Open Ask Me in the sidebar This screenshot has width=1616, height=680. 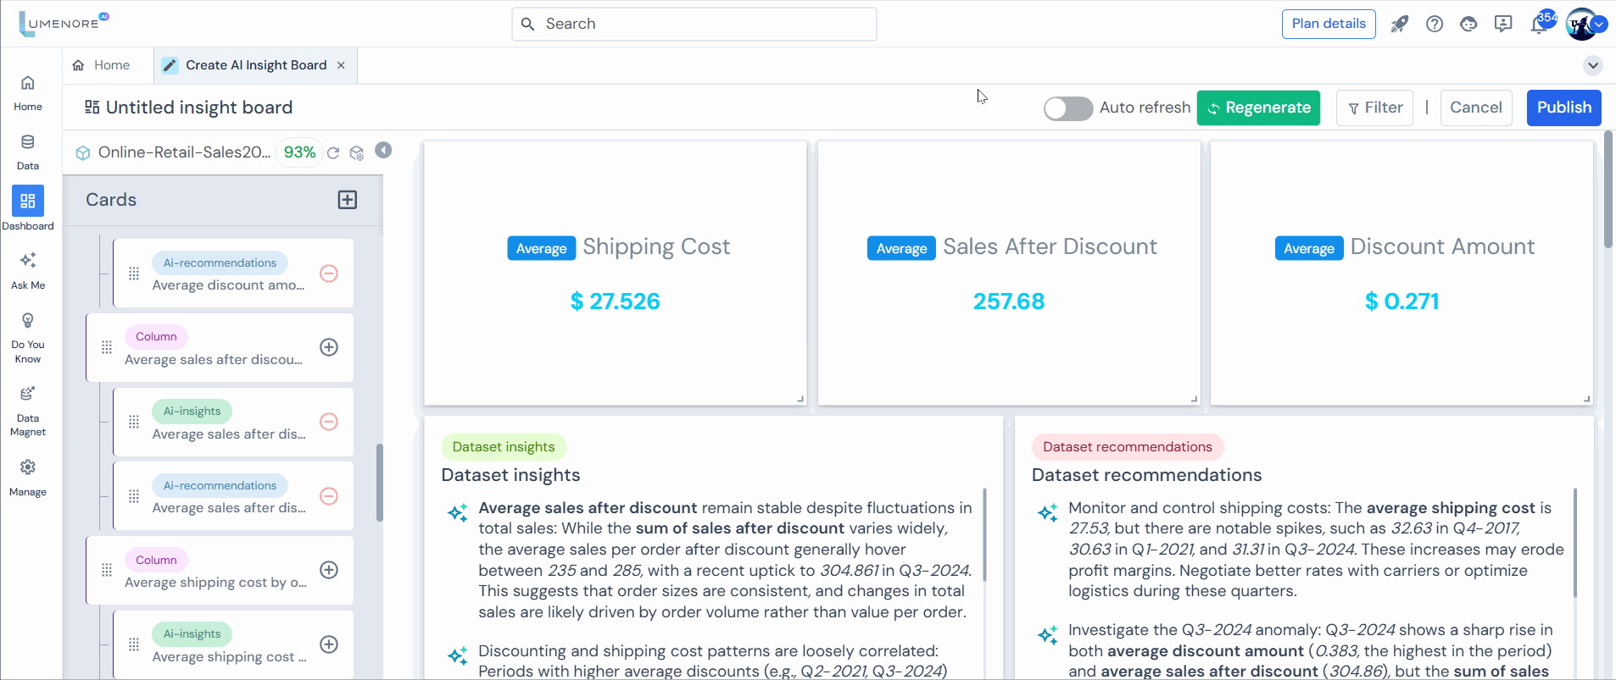coord(28,269)
